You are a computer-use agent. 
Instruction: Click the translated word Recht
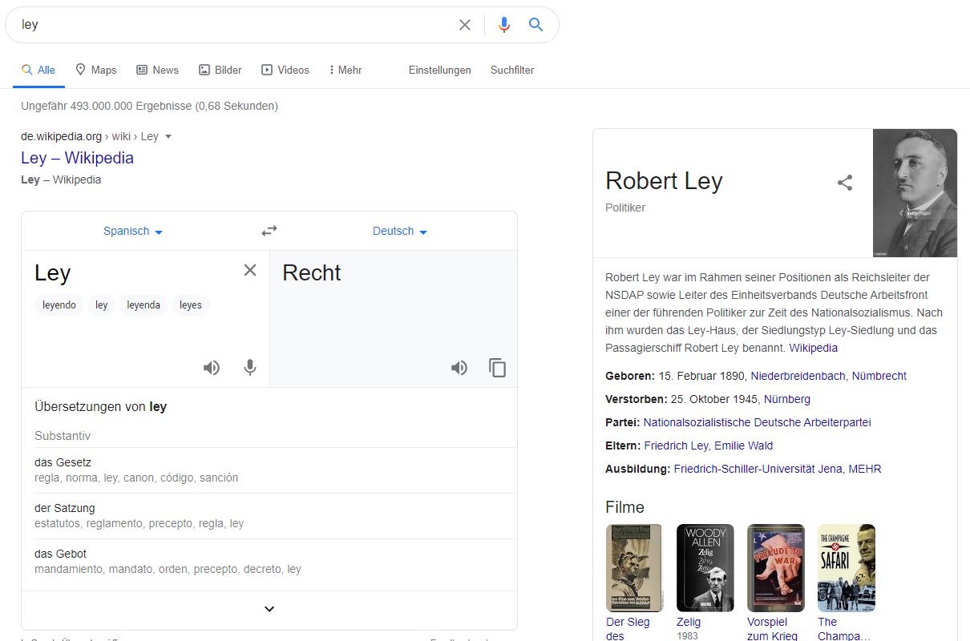(x=312, y=272)
